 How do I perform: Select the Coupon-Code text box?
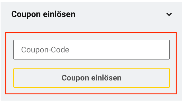click(x=92, y=50)
